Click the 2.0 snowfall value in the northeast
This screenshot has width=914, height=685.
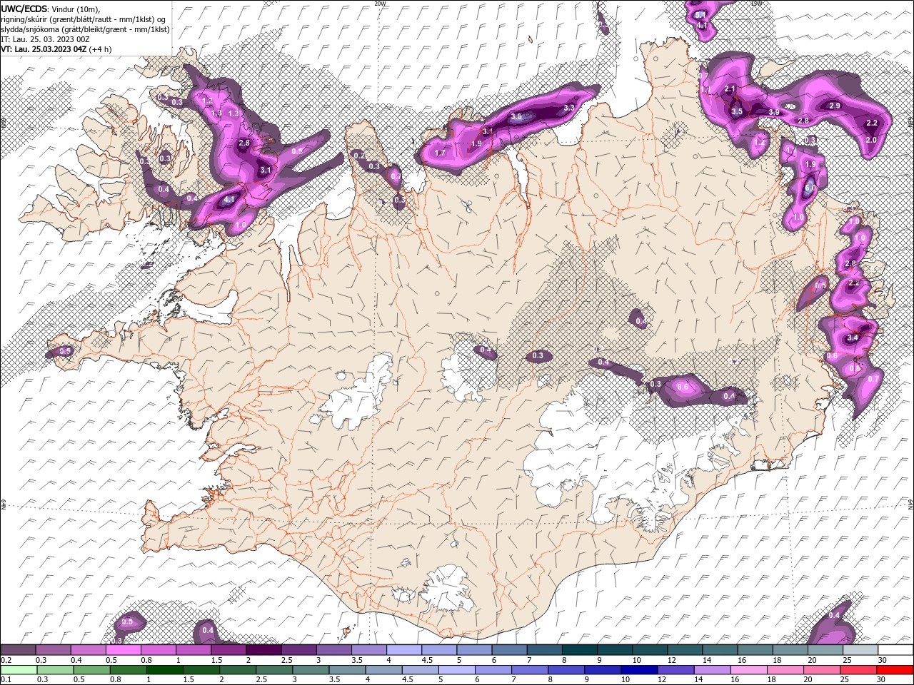click(x=871, y=140)
